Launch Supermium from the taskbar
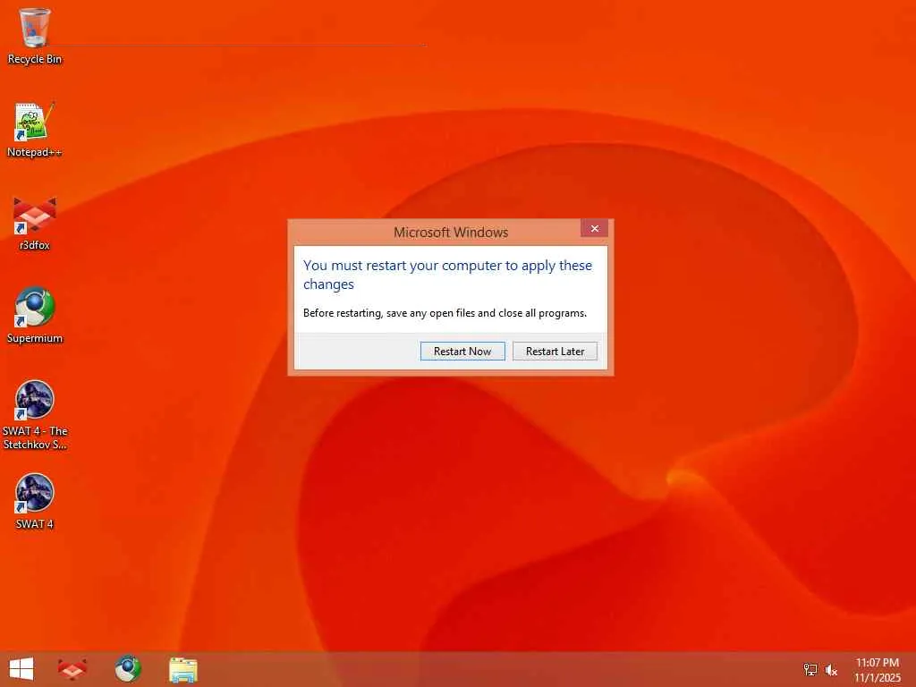The height and width of the screenshot is (687, 916). pos(128,669)
